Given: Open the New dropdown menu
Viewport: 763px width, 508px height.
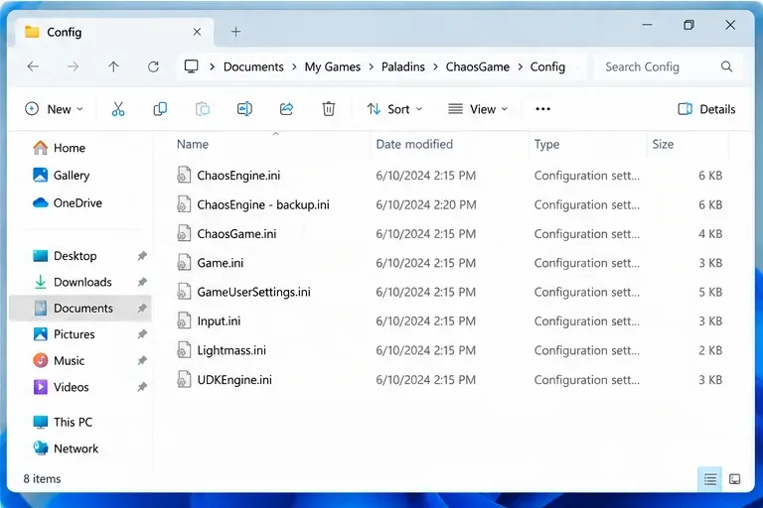Looking at the screenshot, I should click(54, 109).
